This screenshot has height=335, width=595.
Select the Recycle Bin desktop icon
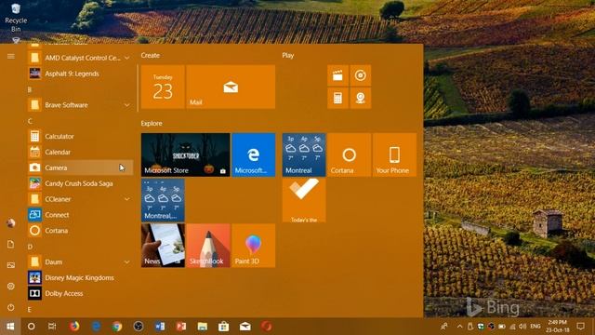coord(16,18)
